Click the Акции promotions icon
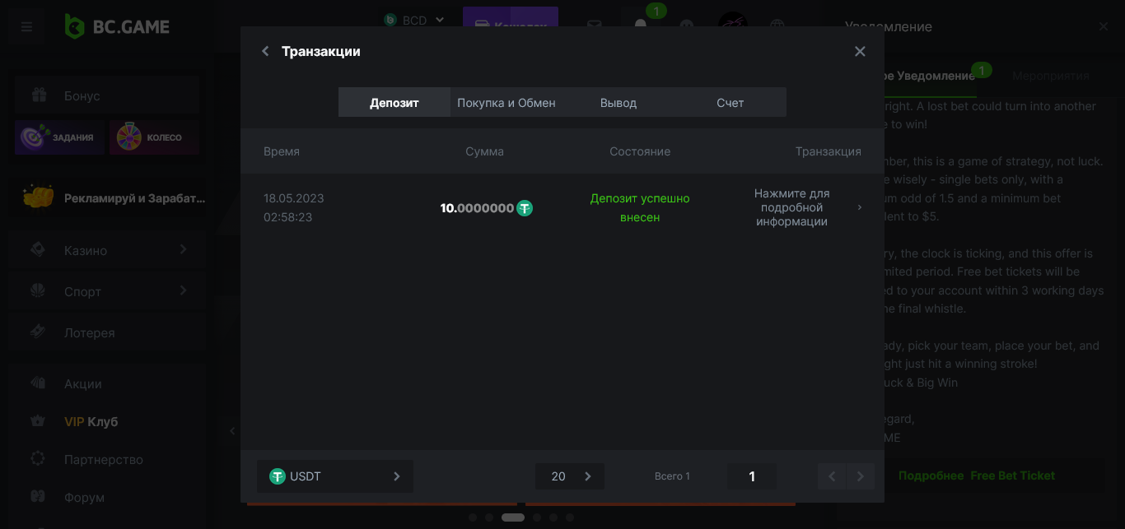 click(x=38, y=383)
